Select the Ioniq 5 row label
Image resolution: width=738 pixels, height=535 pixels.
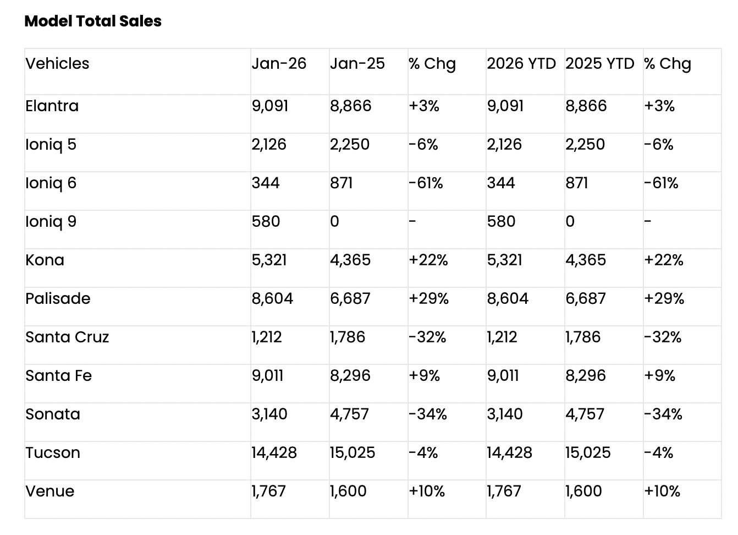pos(51,145)
